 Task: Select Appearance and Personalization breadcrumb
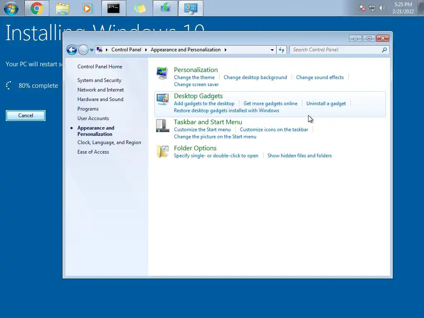coord(185,50)
